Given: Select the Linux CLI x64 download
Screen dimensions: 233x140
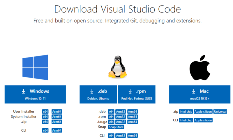Looking at the screenshot, I should 111,136.
